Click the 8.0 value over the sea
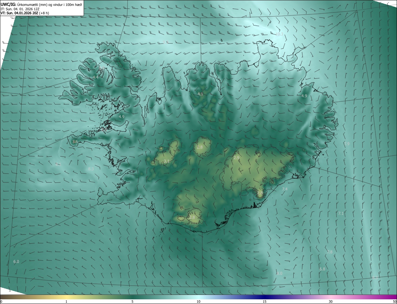Viewport: 397px width, 304px height. [279, 273]
